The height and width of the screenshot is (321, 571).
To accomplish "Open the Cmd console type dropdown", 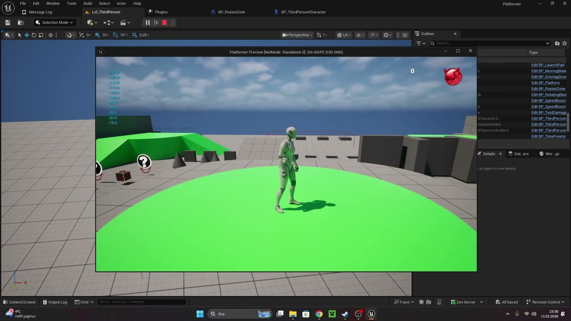I will 84,302.
